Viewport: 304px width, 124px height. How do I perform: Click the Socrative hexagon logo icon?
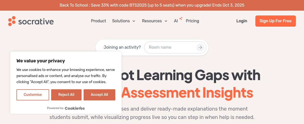(12, 21)
